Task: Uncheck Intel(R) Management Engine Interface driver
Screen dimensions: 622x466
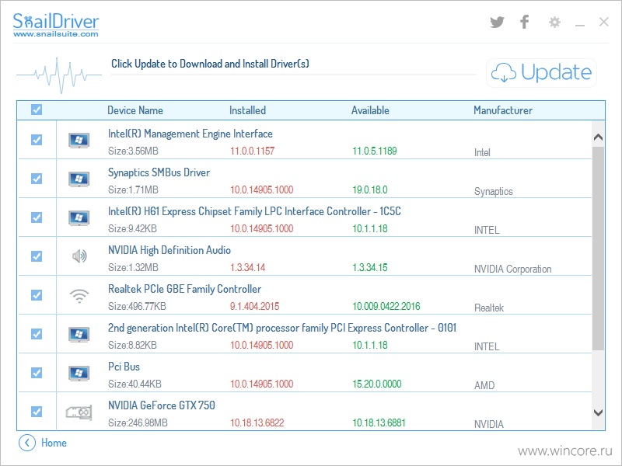Action: coord(37,140)
